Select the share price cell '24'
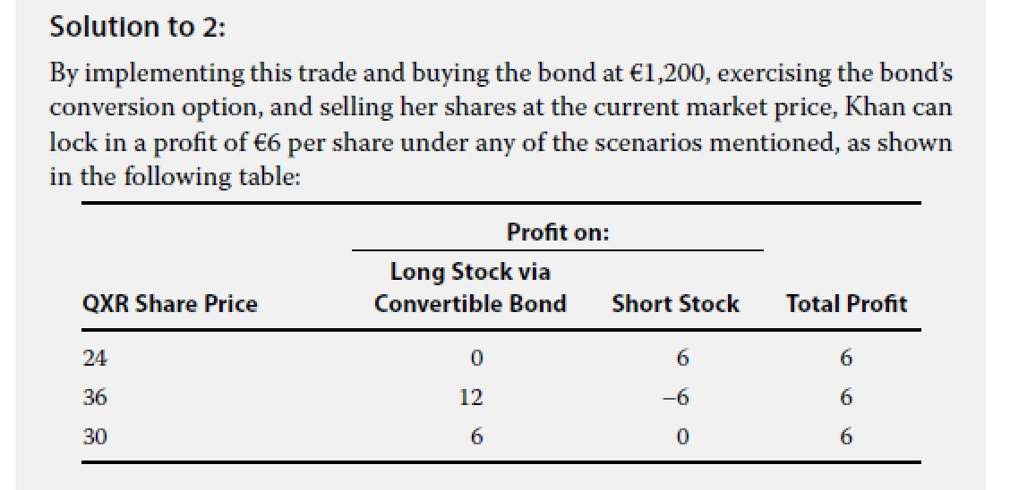 (x=95, y=359)
